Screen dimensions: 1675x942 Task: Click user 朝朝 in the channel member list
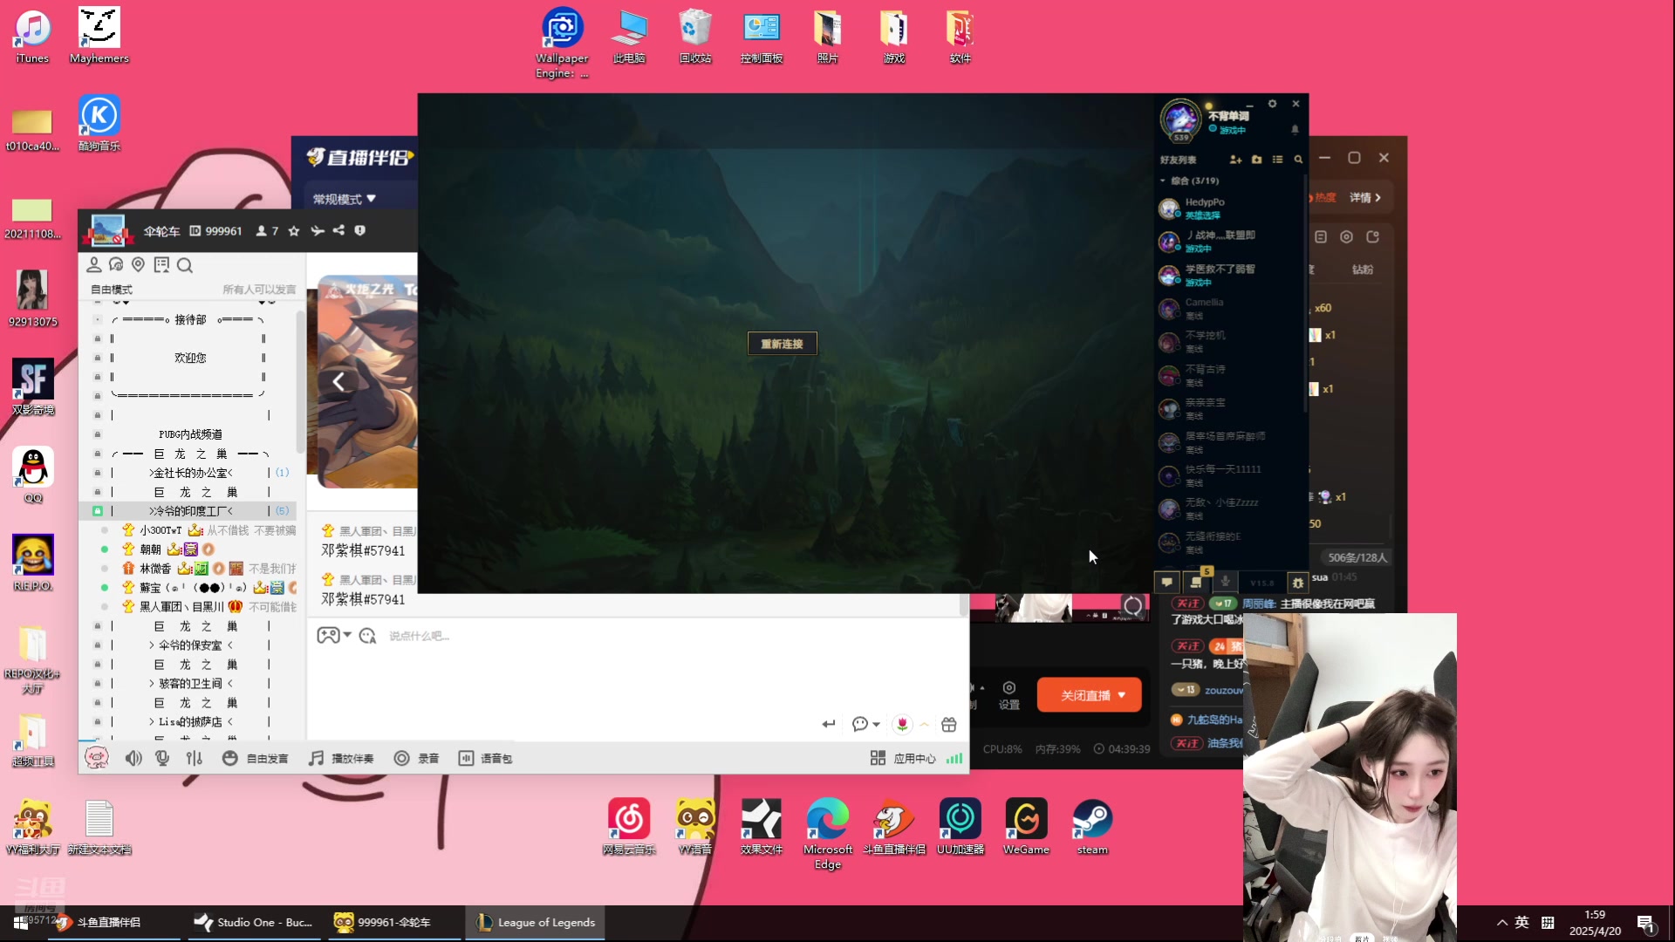[150, 549]
